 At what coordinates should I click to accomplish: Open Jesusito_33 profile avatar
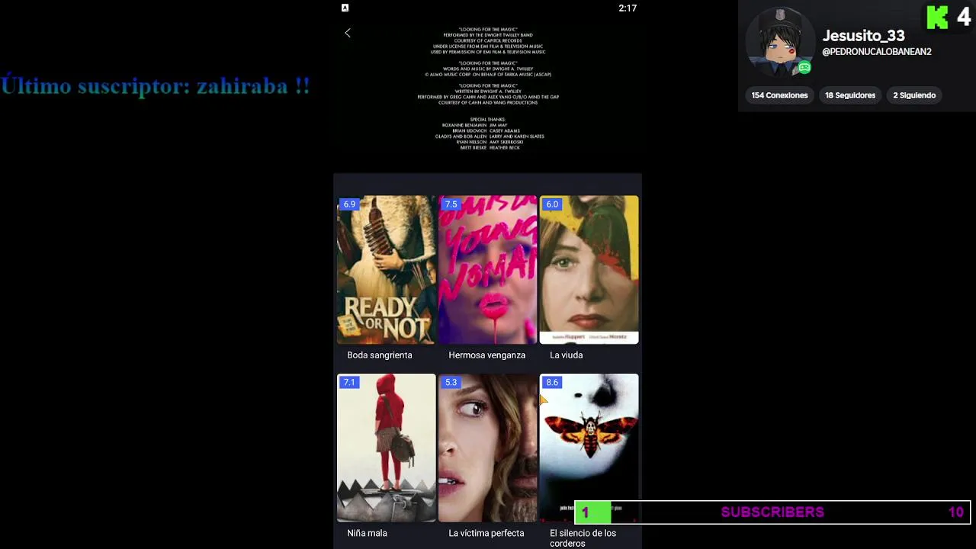click(779, 42)
